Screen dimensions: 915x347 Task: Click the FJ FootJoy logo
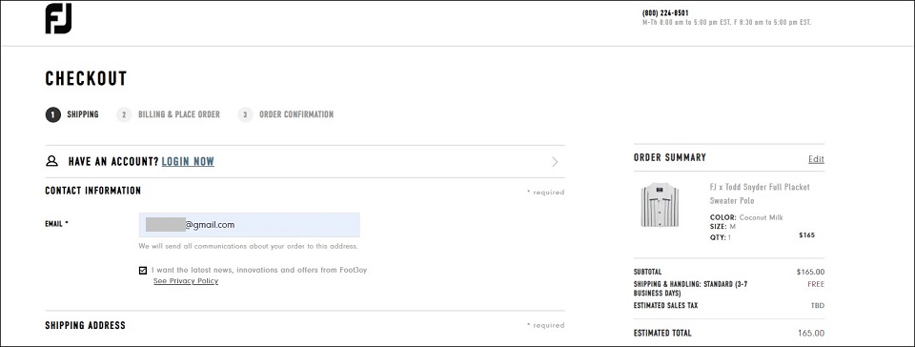coord(58,19)
